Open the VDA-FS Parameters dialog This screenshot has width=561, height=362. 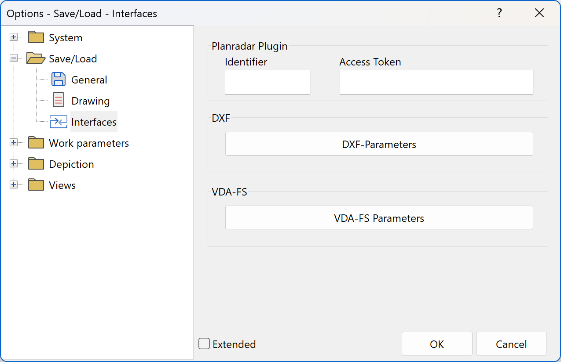point(379,217)
